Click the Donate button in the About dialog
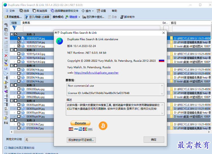 [80, 123]
